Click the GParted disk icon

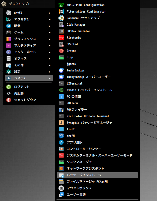(x=61, y=44)
